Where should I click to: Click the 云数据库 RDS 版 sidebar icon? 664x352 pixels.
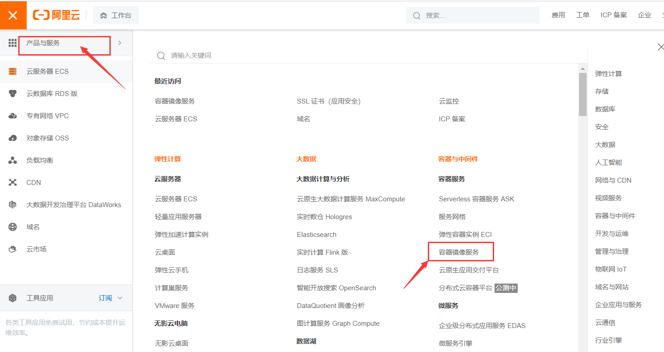[x=12, y=94]
